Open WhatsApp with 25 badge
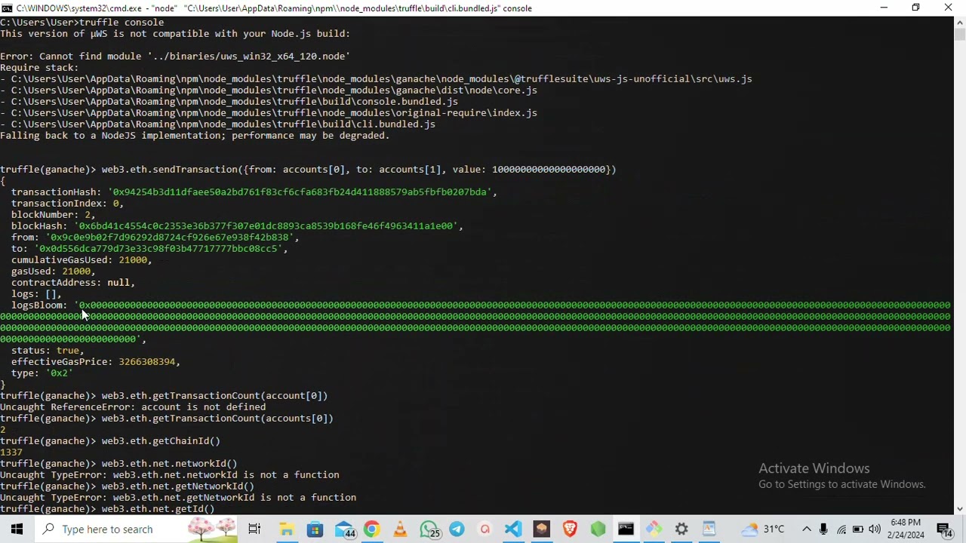 (x=429, y=529)
